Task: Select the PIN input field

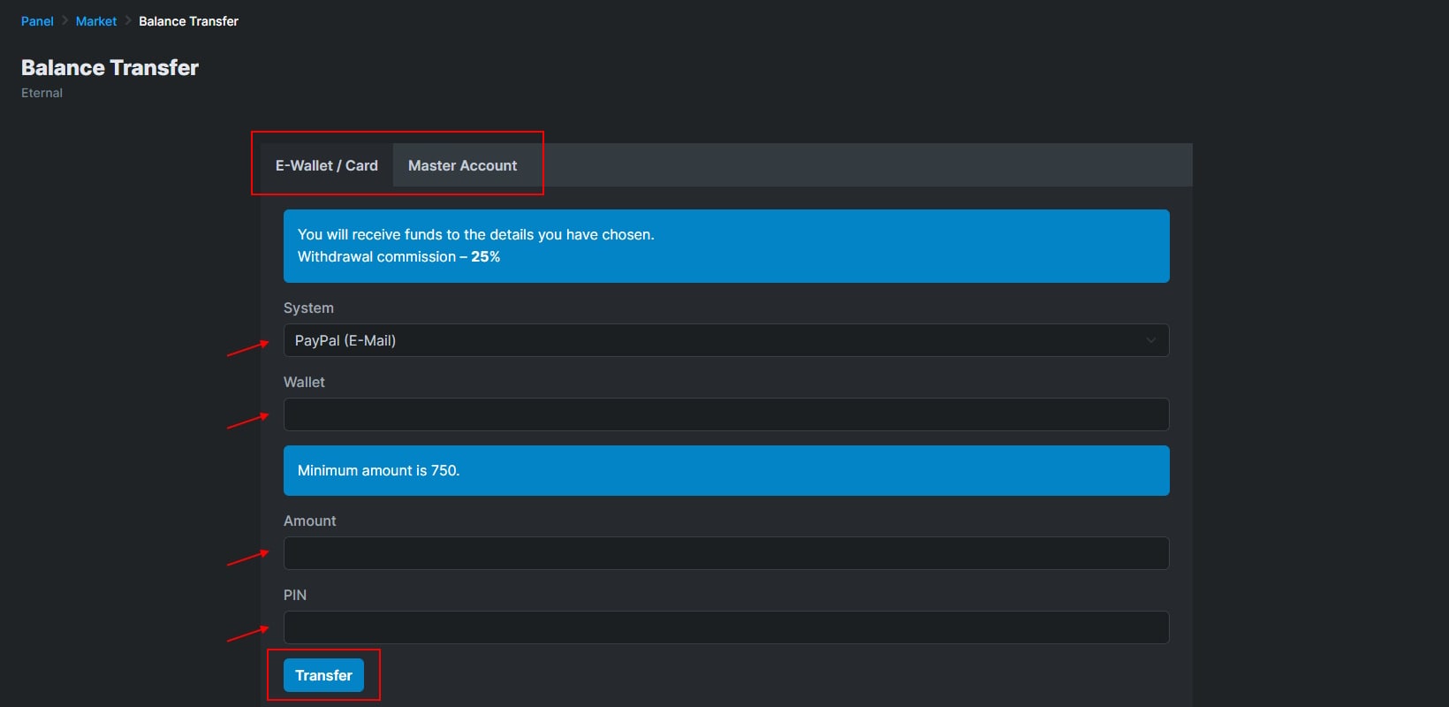Action: [724, 627]
